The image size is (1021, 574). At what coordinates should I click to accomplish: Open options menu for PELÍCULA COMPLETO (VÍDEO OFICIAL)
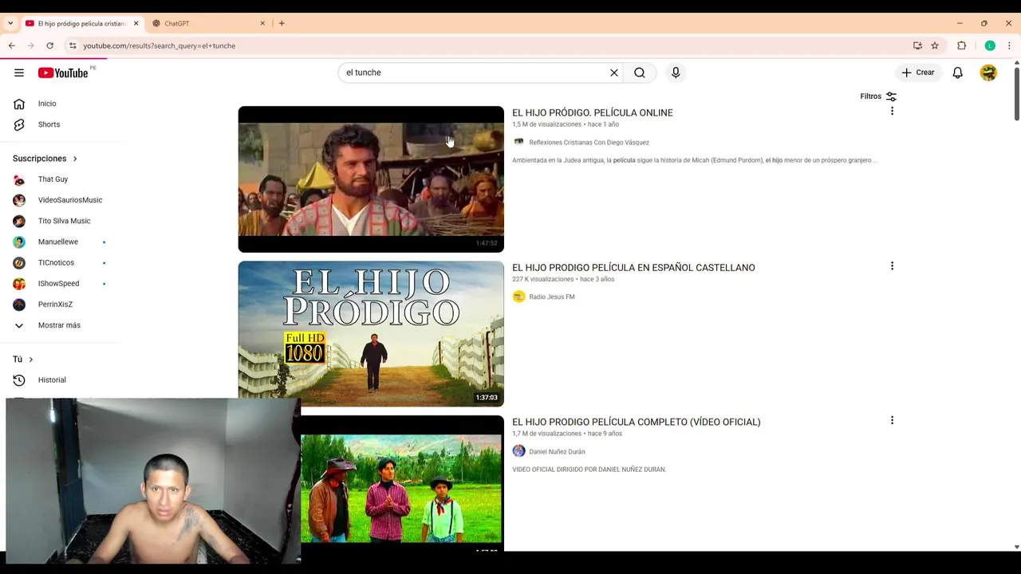(x=892, y=421)
